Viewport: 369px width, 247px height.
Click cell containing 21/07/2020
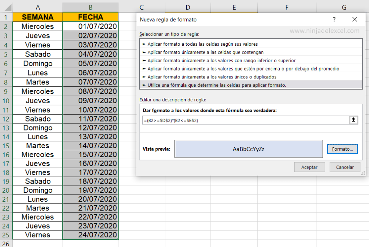point(90,208)
